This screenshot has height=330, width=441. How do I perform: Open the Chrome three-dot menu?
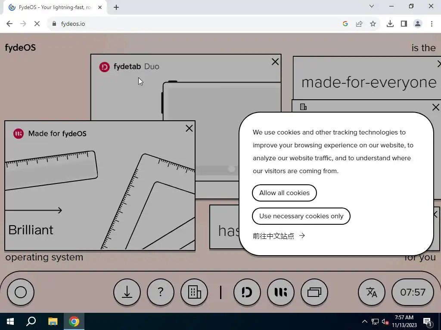click(432, 24)
